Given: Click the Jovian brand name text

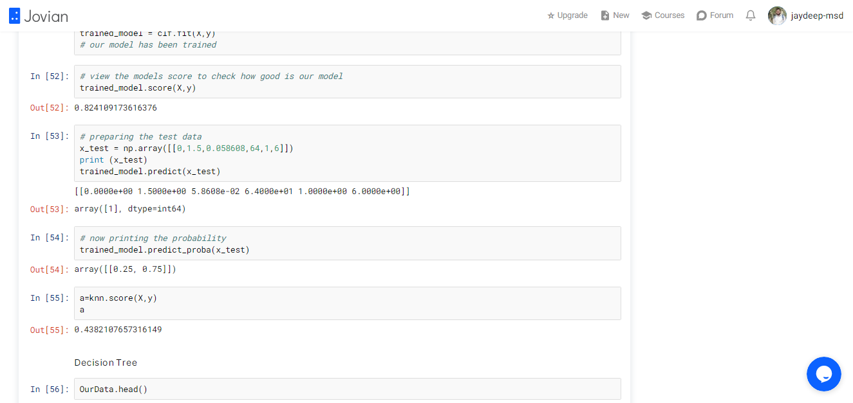Looking at the screenshot, I should coord(46,16).
